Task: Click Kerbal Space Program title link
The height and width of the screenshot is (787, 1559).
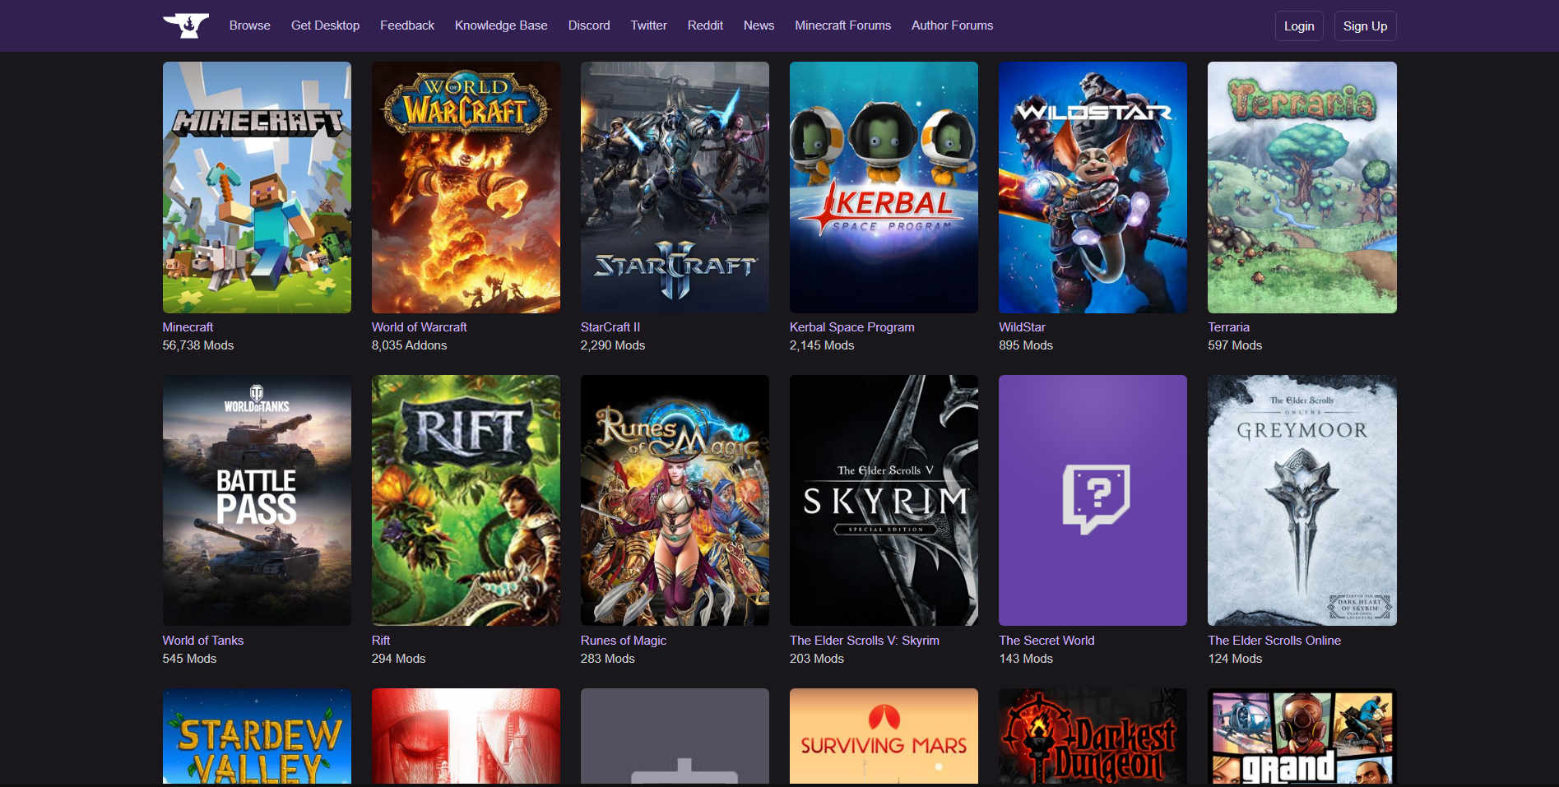Action: pos(851,327)
